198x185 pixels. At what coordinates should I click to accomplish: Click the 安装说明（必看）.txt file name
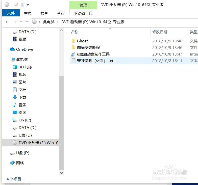pyautogui.click(x=95, y=61)
